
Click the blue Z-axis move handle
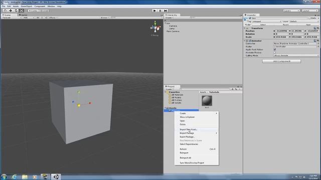73,101
